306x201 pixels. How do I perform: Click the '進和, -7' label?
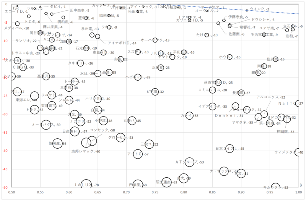292,36
